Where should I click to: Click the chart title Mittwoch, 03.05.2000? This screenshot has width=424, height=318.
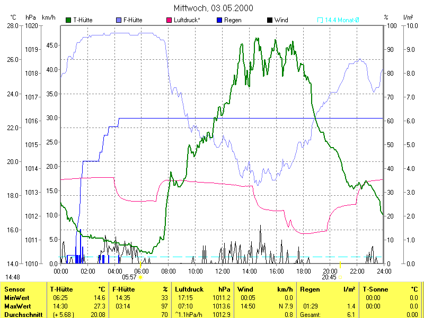point(214,8)
